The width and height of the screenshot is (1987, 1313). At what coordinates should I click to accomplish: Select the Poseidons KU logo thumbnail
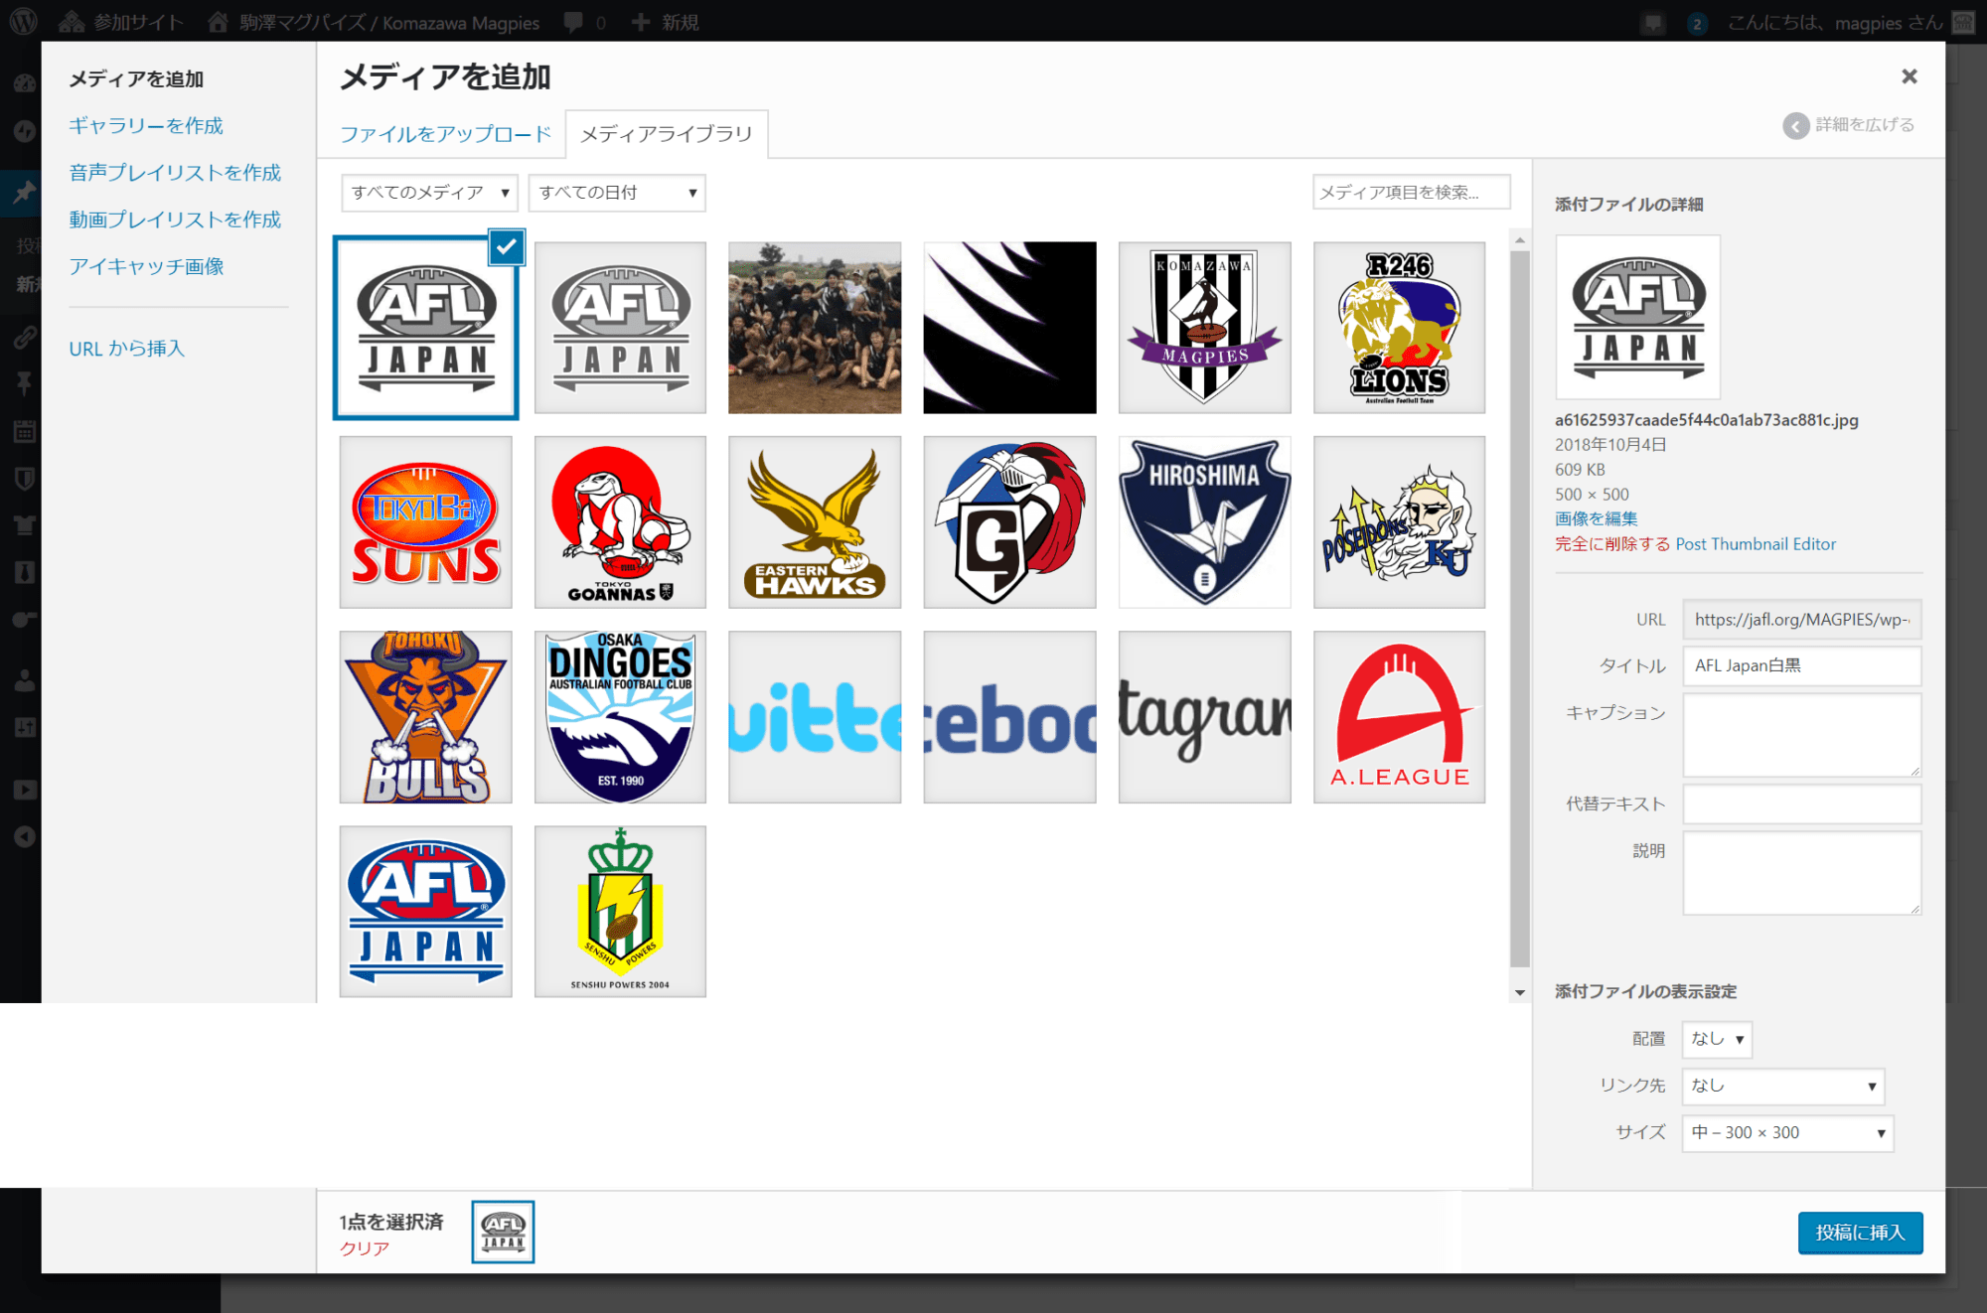[x=1399, y=522]
